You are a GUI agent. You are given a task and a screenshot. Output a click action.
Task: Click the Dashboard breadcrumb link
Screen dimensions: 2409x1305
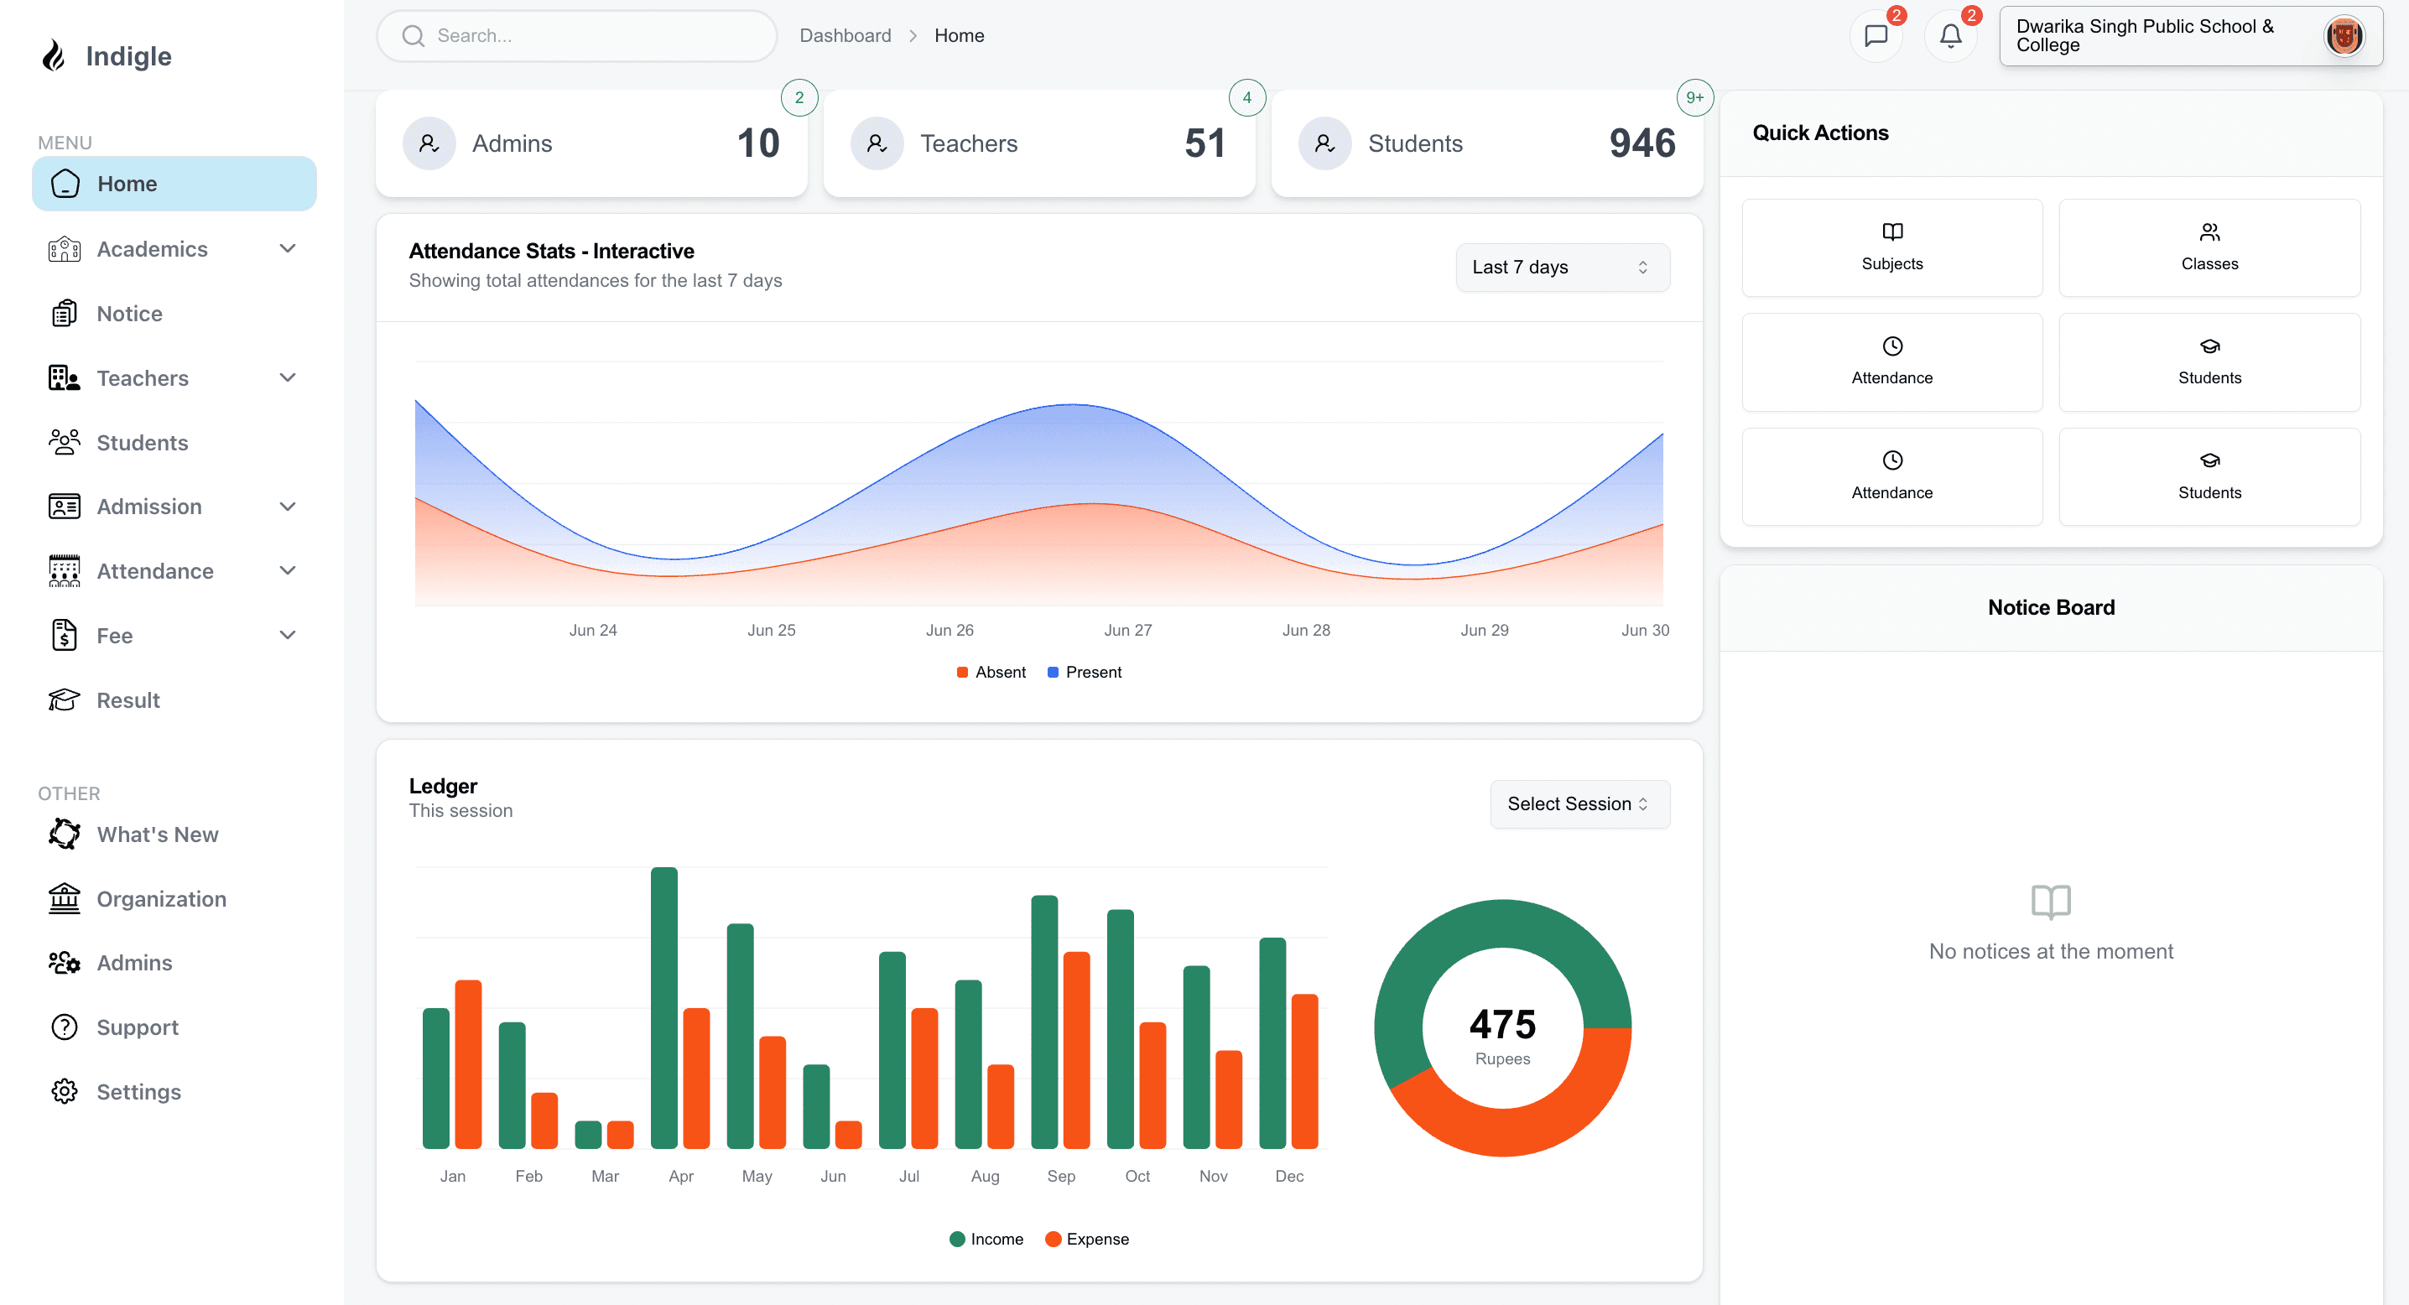[845, 35]
